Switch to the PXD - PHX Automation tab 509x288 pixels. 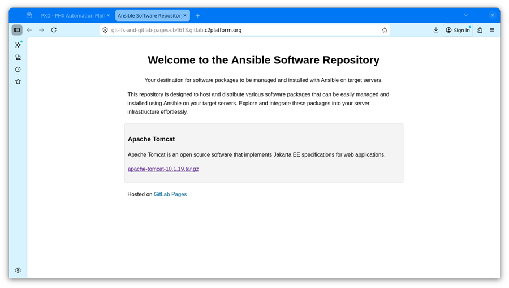pyautogui.click(x=72, y=15)
